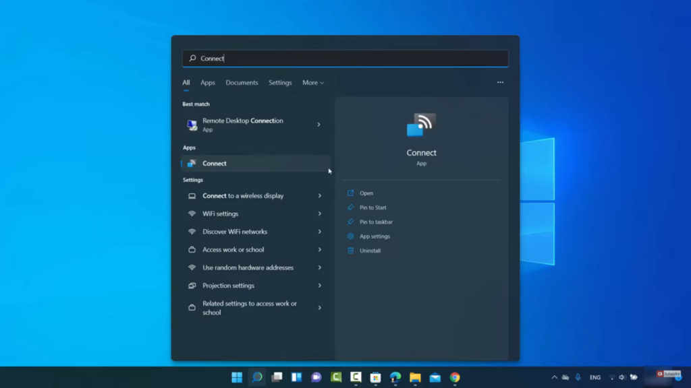
Task: Open Microsoft Store from taskbar
Action: (375, 377)
